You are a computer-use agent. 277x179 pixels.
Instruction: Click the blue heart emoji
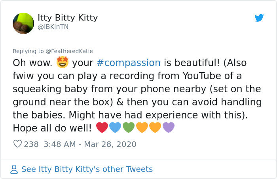[115, 128]
